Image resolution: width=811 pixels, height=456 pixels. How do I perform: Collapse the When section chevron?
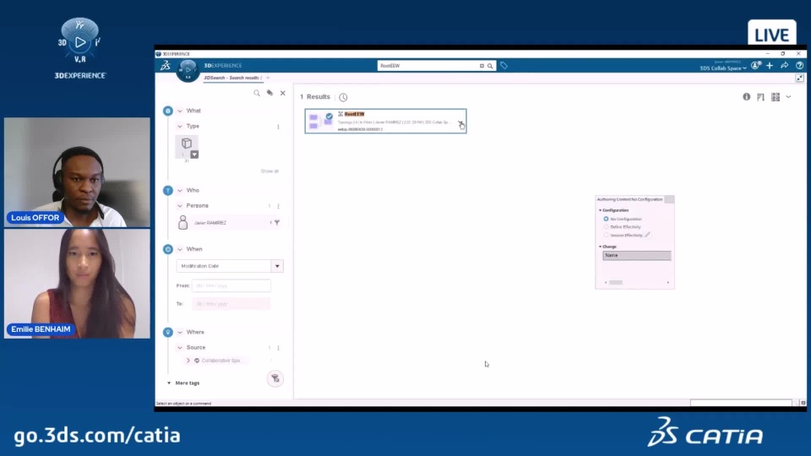coord(180,249)
